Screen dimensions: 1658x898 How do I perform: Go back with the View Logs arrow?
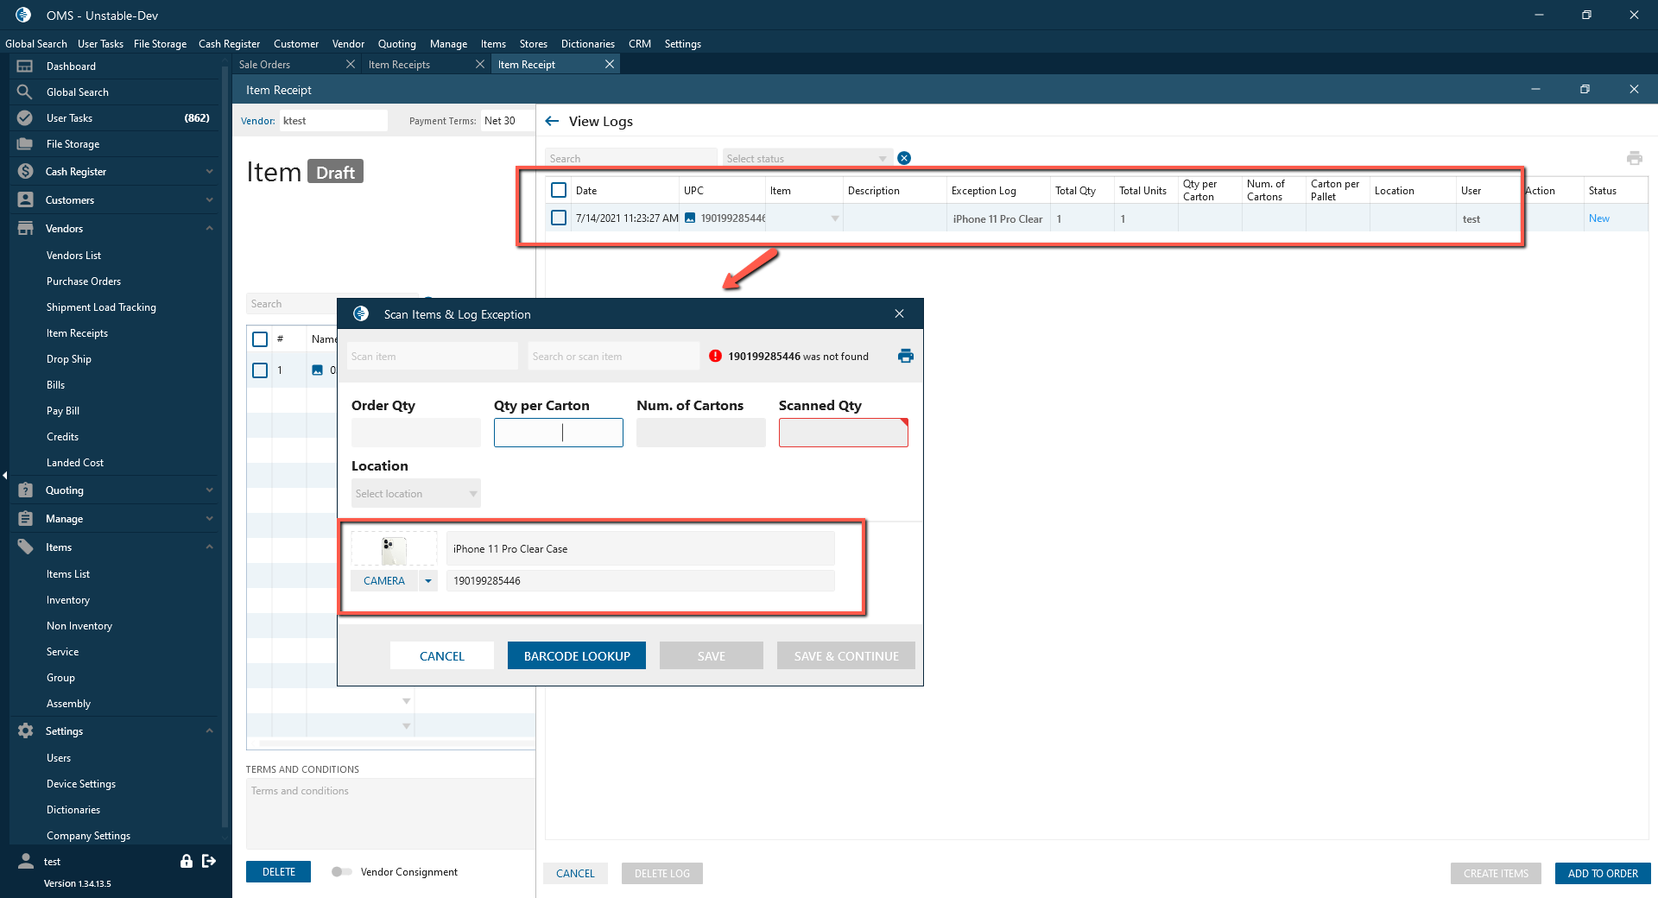(x=553, y=122)
